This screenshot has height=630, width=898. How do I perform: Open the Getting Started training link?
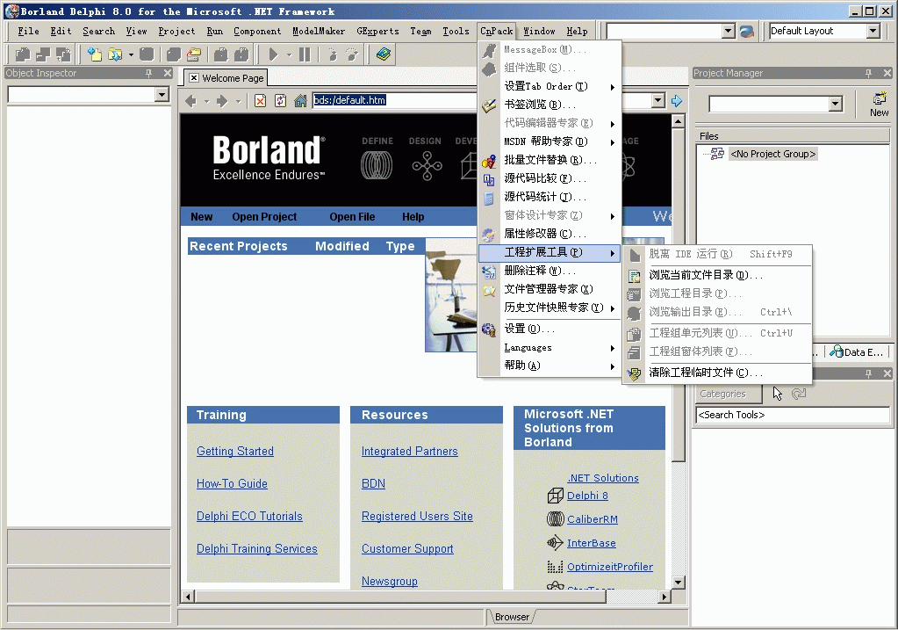234,452
